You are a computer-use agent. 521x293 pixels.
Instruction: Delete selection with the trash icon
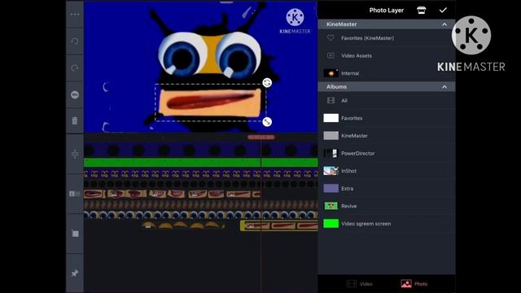click(75, 120)
